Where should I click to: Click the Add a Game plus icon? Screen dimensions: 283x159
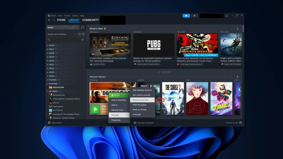coord(49,123)
